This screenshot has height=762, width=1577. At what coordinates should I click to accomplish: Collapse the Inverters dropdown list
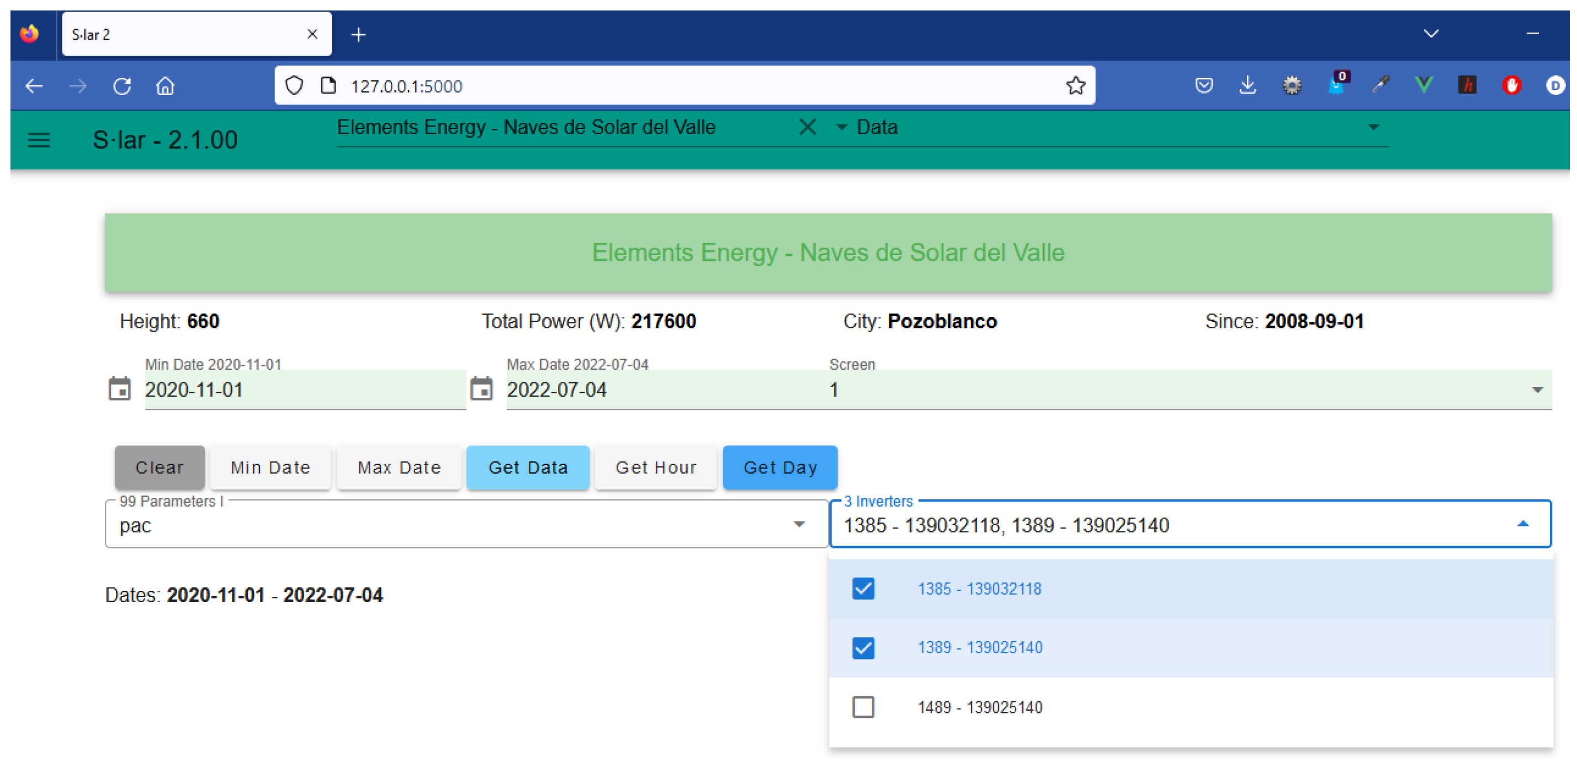(1522, 525)
